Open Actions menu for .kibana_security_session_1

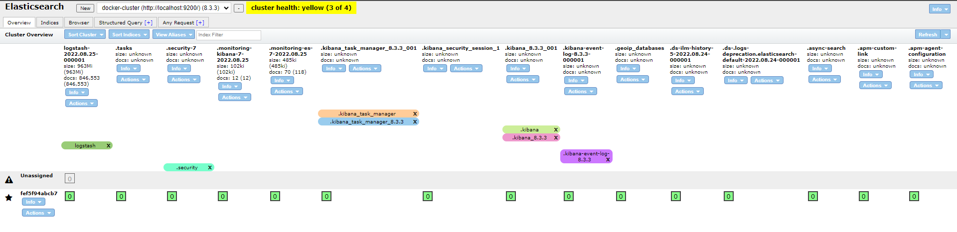[466, 69]
